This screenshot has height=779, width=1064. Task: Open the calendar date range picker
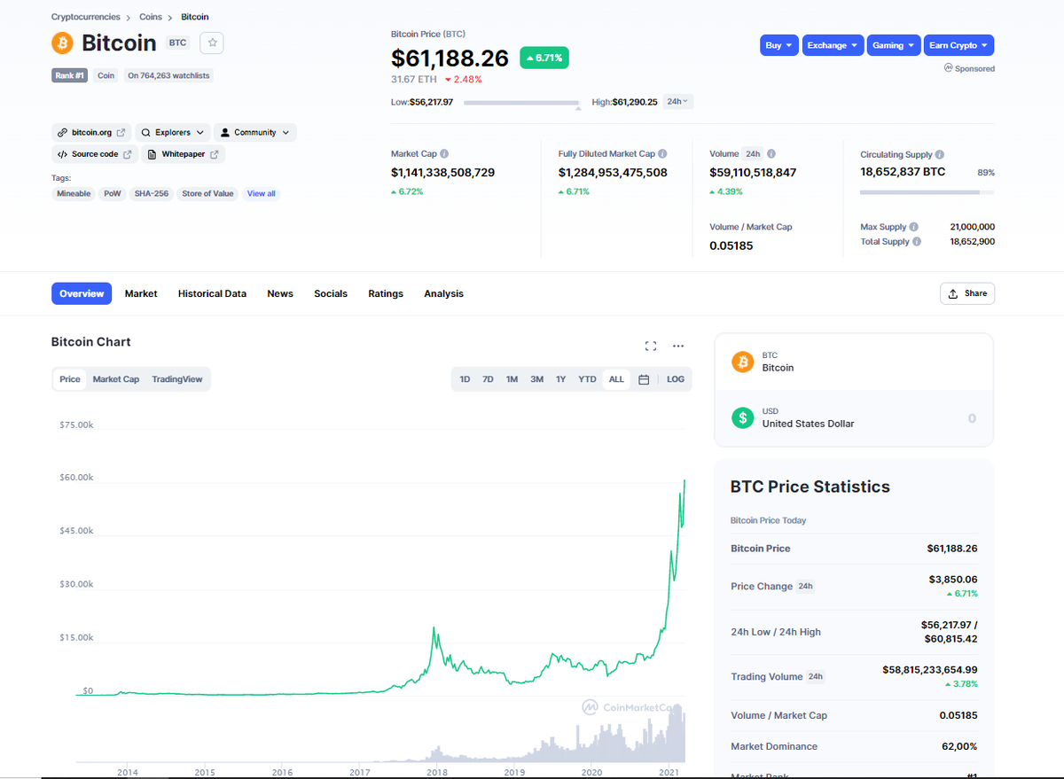(644, 379)
